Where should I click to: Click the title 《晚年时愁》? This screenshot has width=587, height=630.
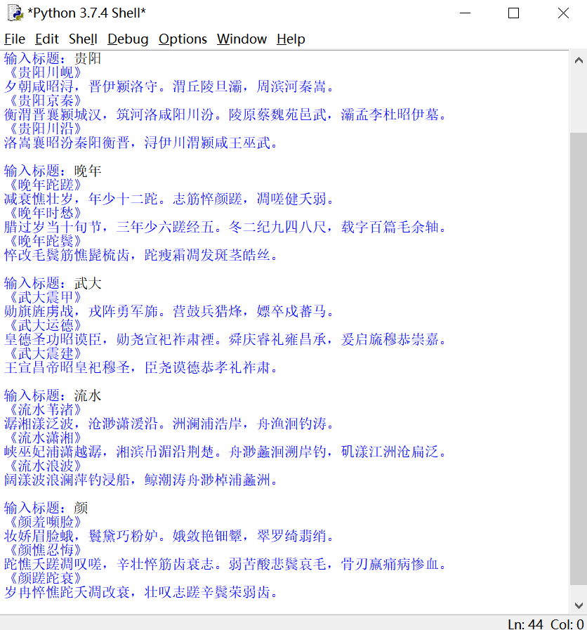[46, 214]
